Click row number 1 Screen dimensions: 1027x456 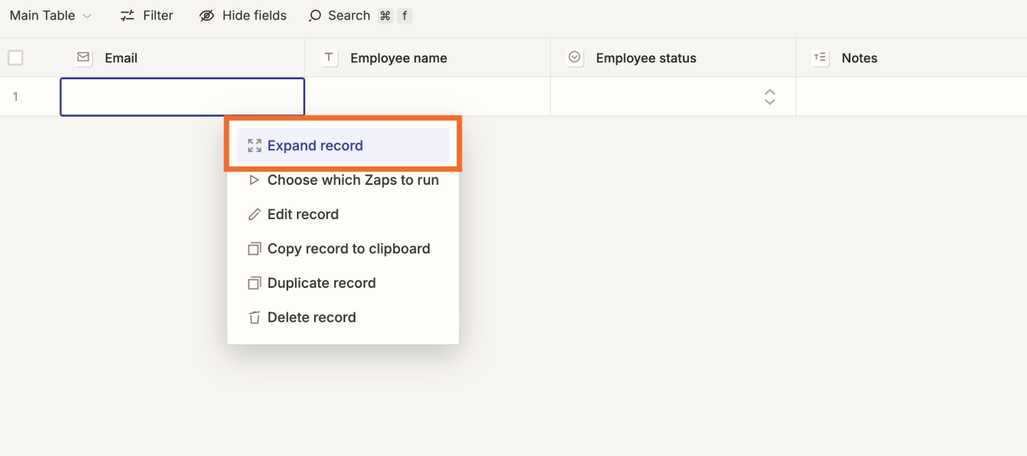pyautogui.click(x=15, y=97)
